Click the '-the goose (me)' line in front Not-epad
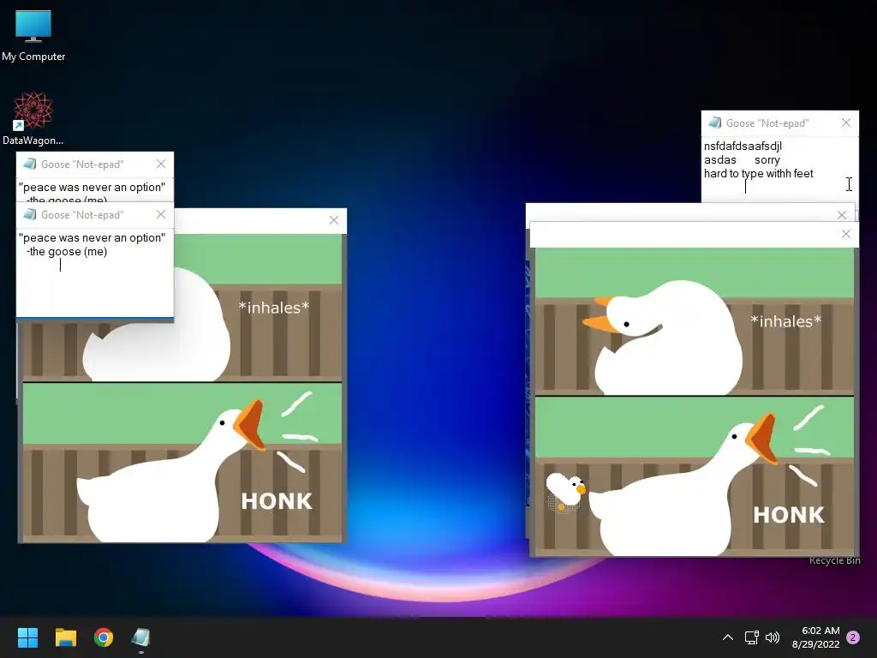877x658 pixels. point(67,251)
